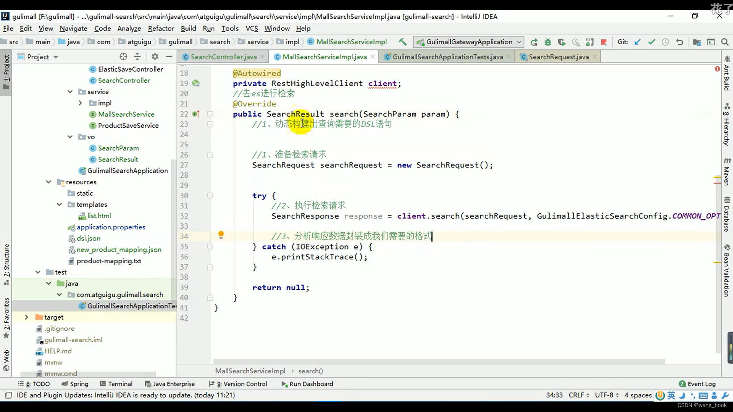Open the Hierarchy side panel

[x=727, y=124]
